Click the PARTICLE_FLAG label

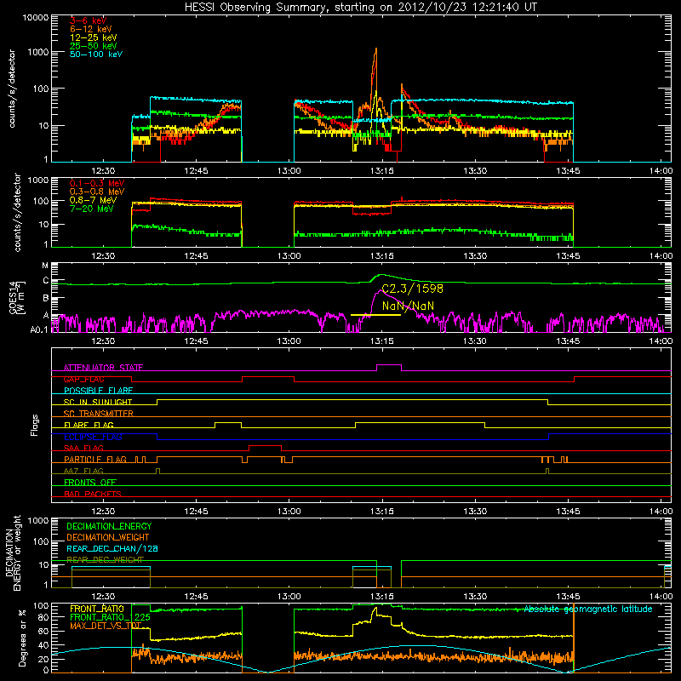pyautogui.click(x=95, y=460)
